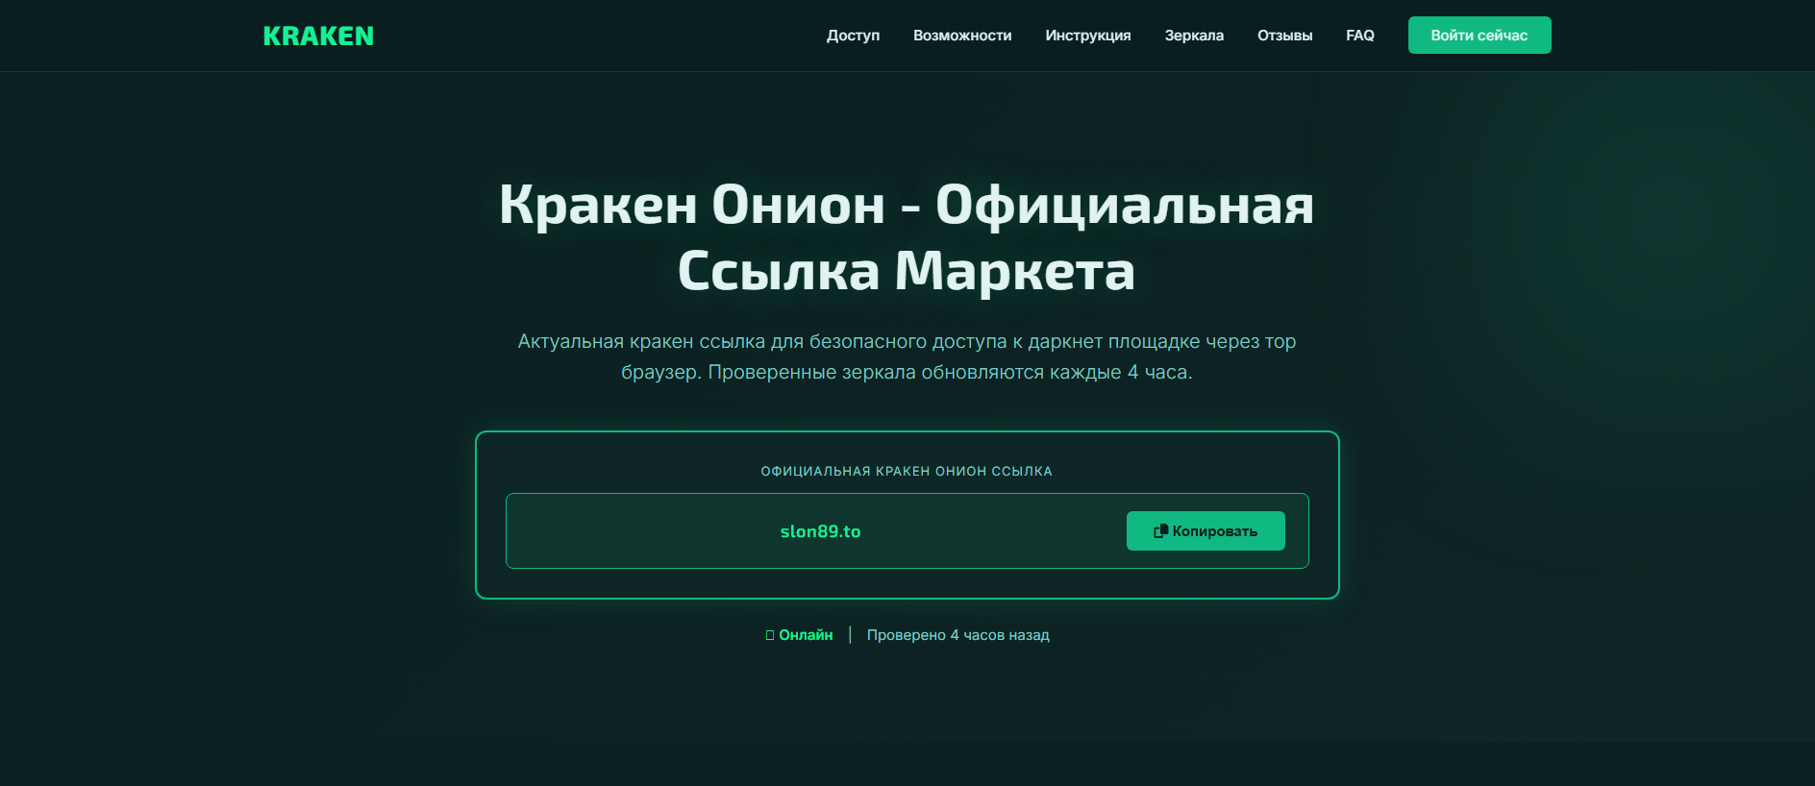Click the slon89.to address text

pyautogui.click(x=820, y=531)
